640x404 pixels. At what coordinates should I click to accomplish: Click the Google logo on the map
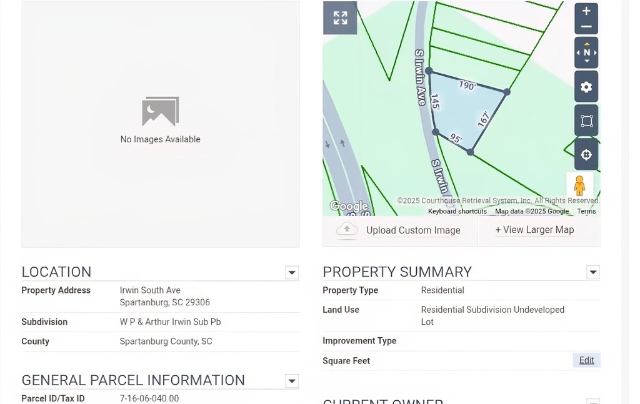coord(349,206)
